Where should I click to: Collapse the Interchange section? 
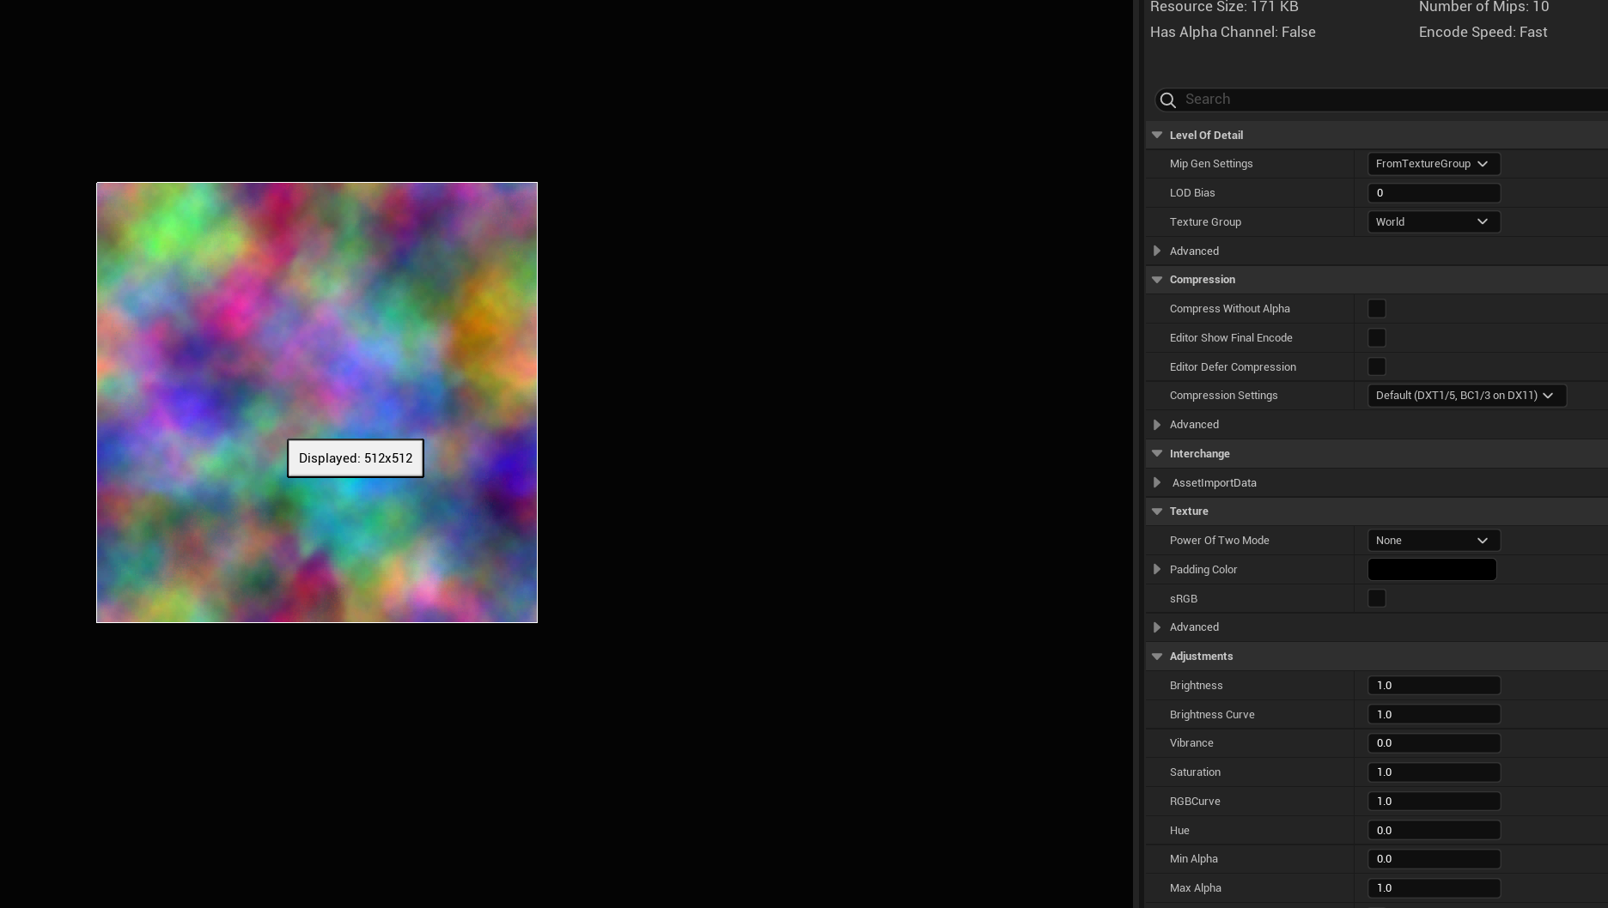tap(1157, 453)
